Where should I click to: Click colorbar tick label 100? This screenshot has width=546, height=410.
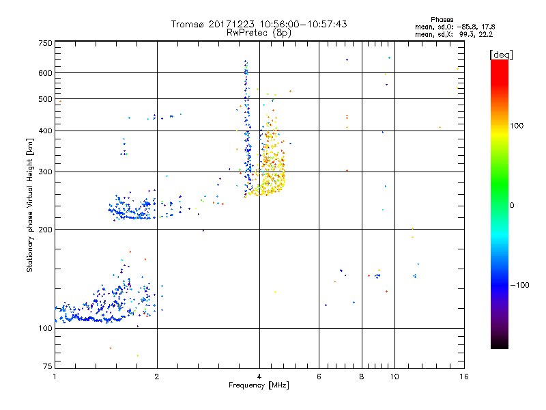pos(517,126)
